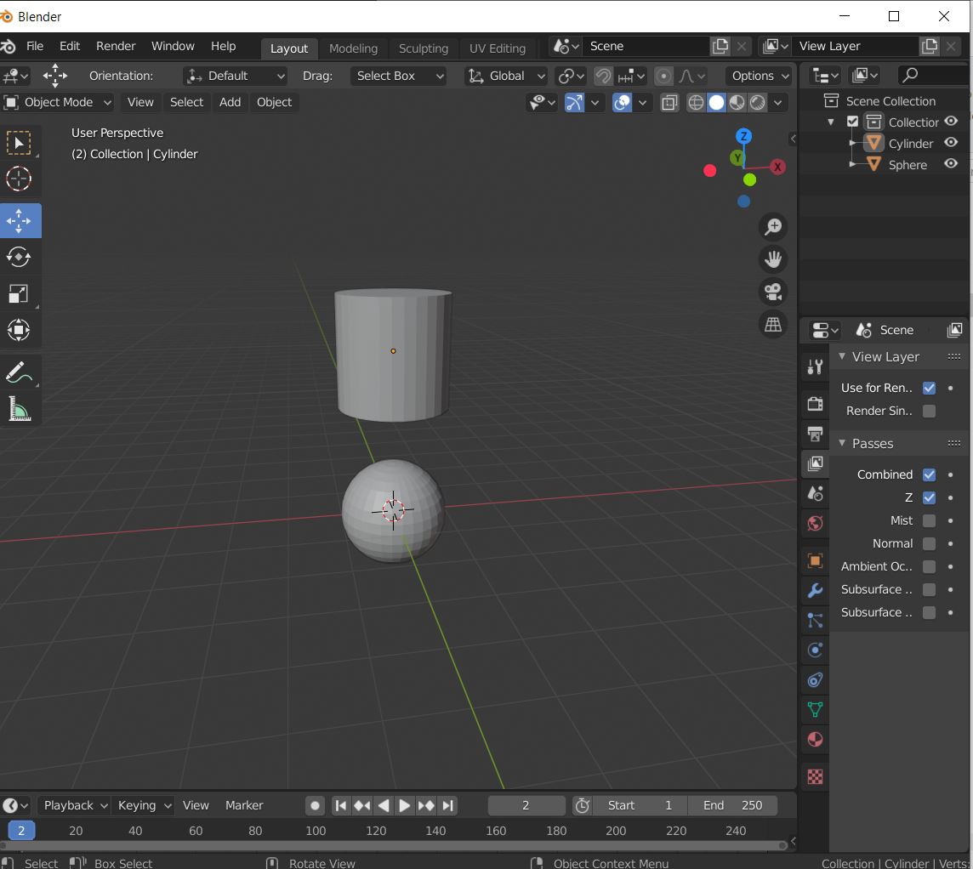Switch to the Sculpting workspace tab
The height and width of the screenshot is (869, 973).
[423, 48]
